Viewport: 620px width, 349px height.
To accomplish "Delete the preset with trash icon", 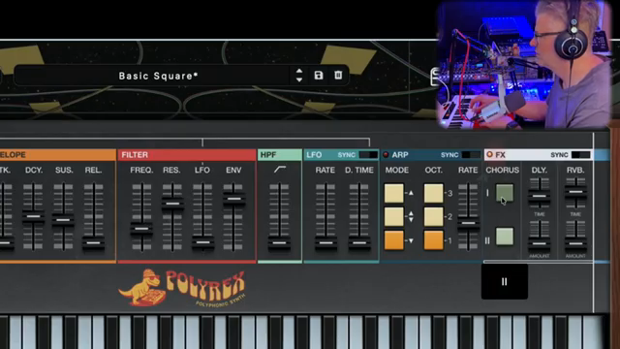I will (338, 75).
